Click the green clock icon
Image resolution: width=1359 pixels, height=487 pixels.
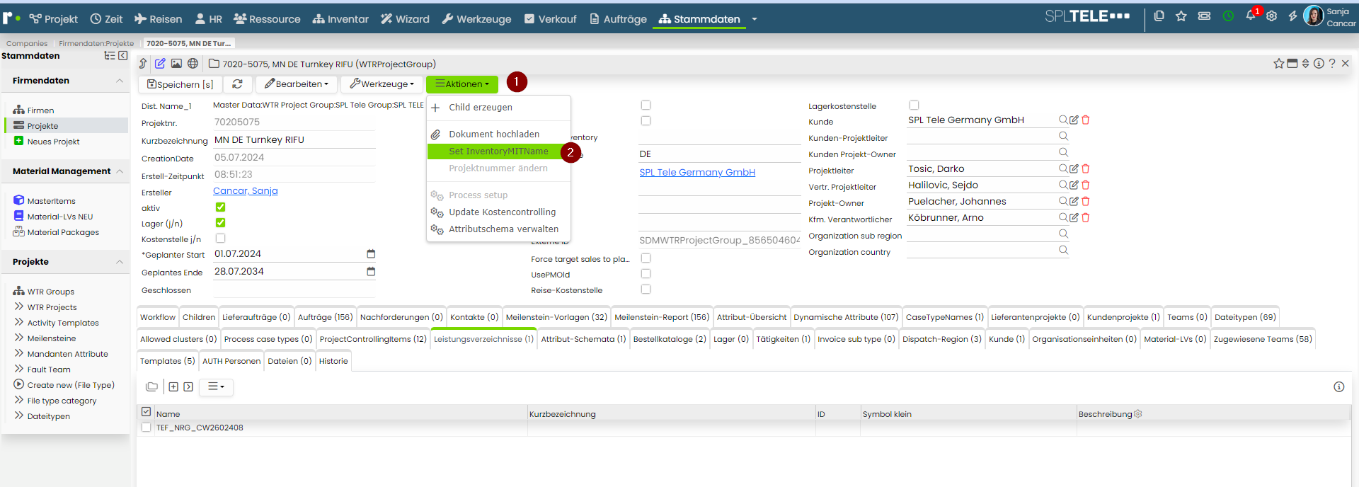[1228, 16]
